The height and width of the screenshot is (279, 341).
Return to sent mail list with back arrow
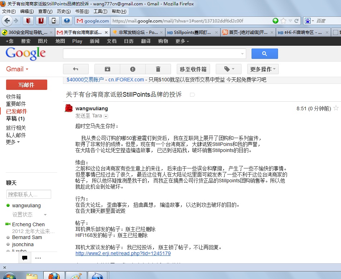(76, 69)
